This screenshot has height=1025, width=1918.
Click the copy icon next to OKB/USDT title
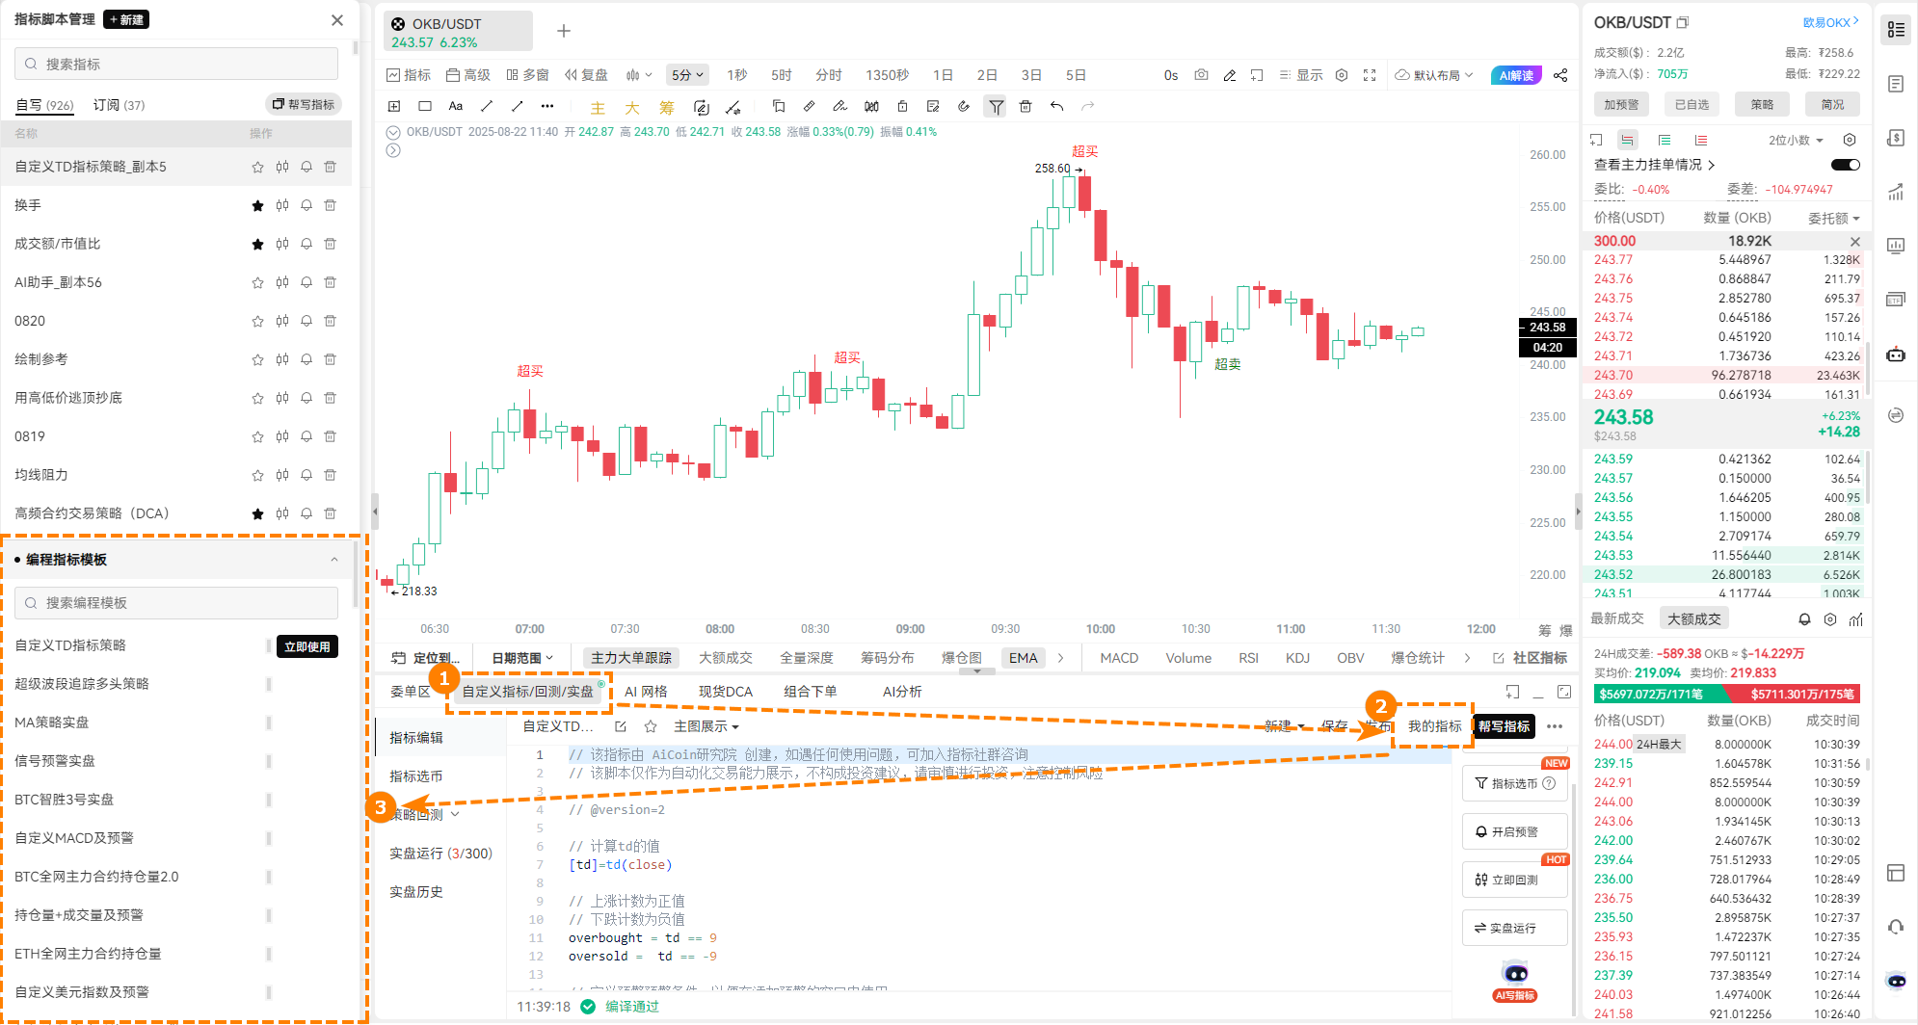(1683, 22)
